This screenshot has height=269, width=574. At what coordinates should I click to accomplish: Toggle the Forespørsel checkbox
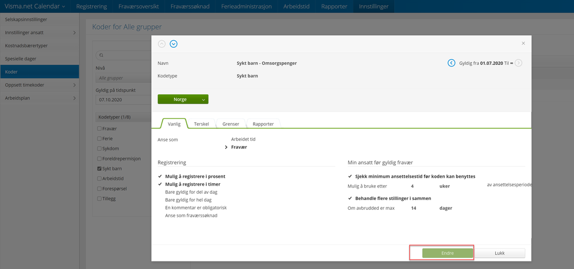99,189
